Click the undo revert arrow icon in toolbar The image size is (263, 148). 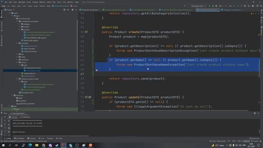[249, 6]
